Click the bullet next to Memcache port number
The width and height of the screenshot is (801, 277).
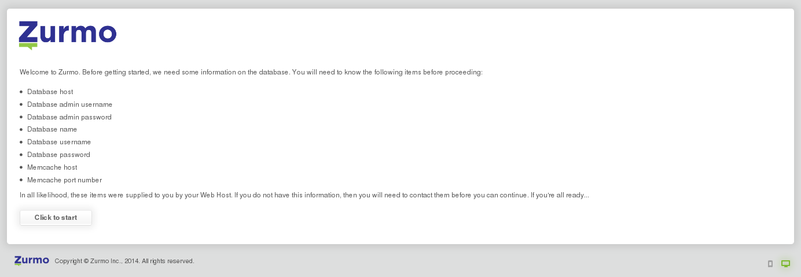pos(21,180)
